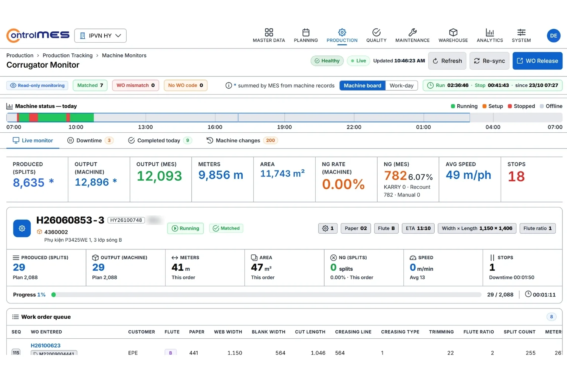Click the ControlMES logo
567x378 pixels.
[x=38, y=36]
